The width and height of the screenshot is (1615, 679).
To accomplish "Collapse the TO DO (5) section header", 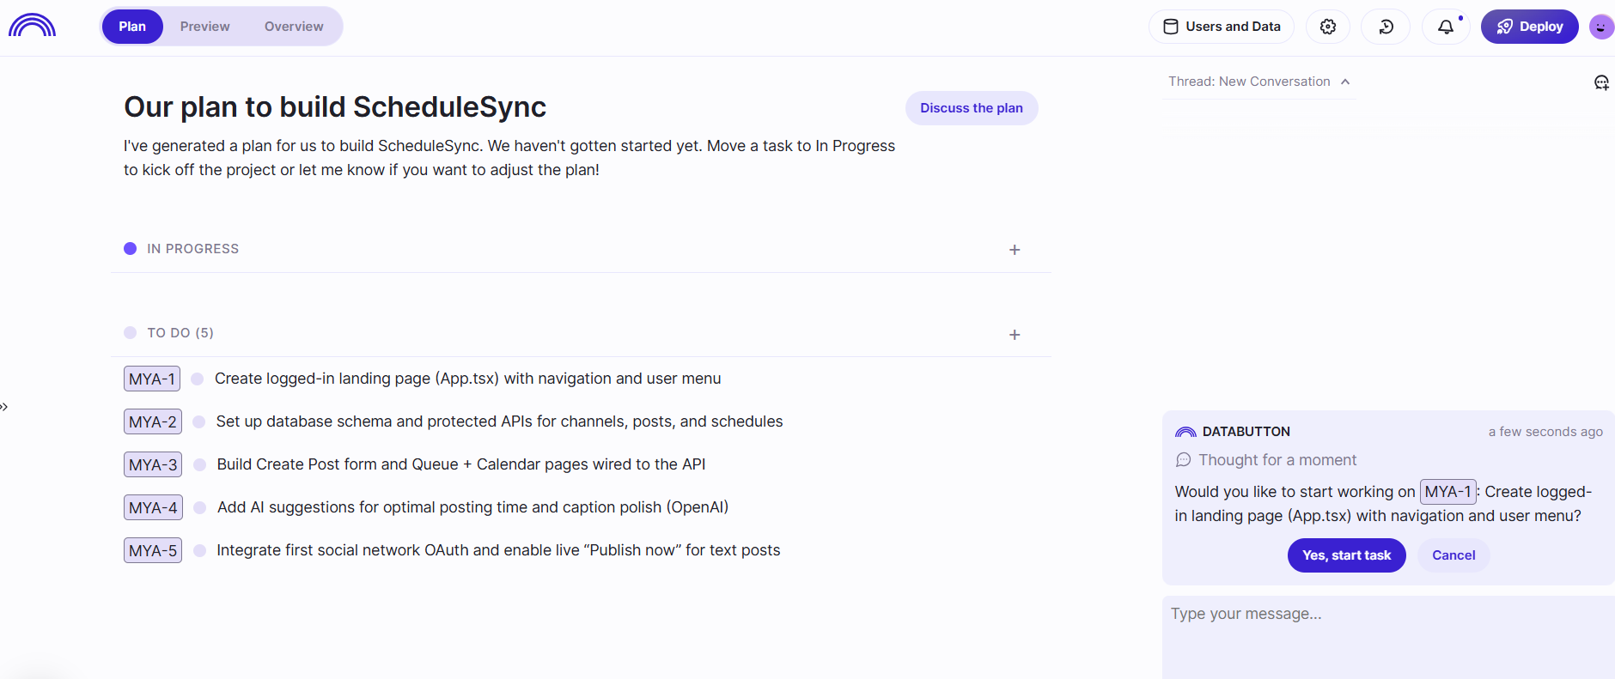I will click(x=169, y=333).
